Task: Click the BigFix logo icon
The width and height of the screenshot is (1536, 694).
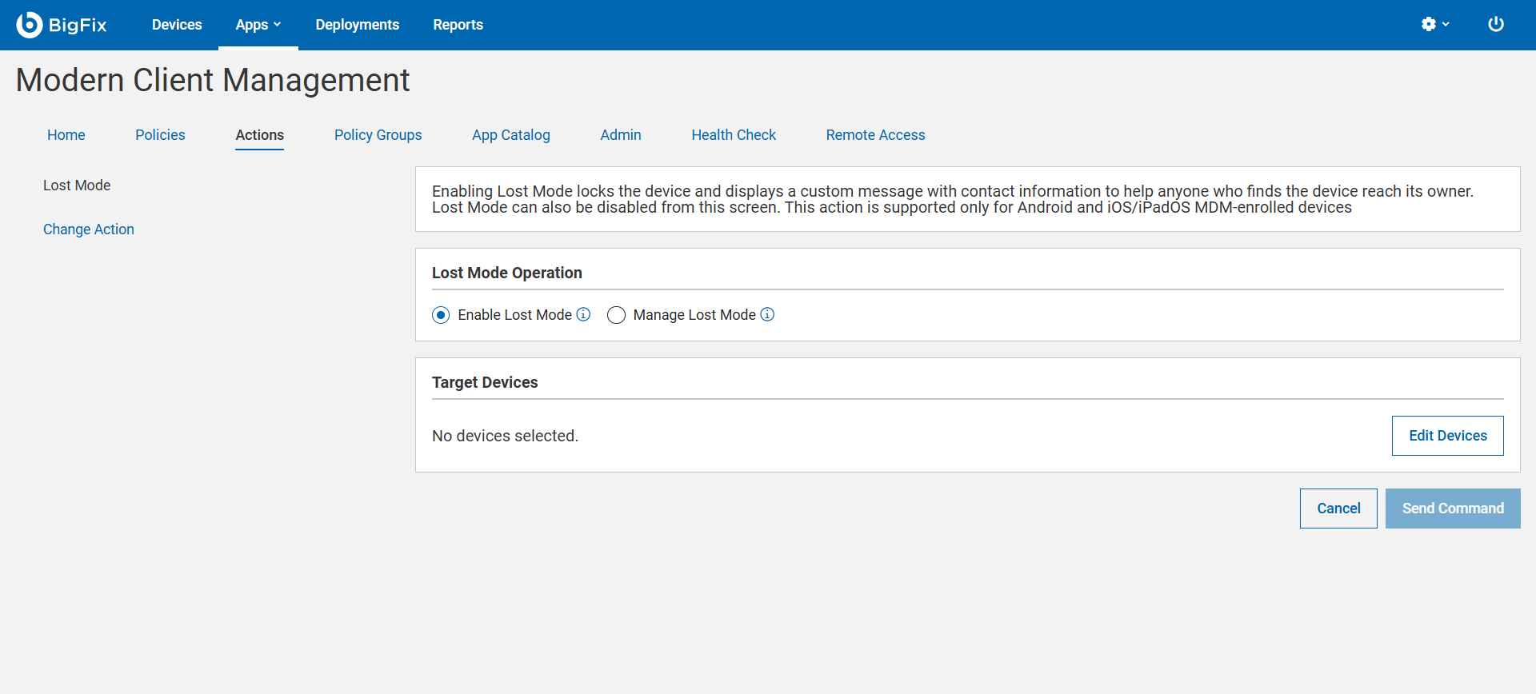Action: [30, 25]
